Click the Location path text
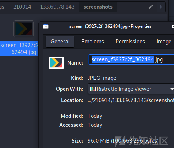 (131, 100)
